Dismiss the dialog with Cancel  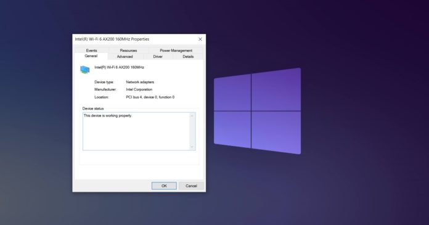click(x=191, y=186)
